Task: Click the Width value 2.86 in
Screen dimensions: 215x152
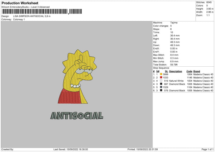Action: click(x=210, y=12)
